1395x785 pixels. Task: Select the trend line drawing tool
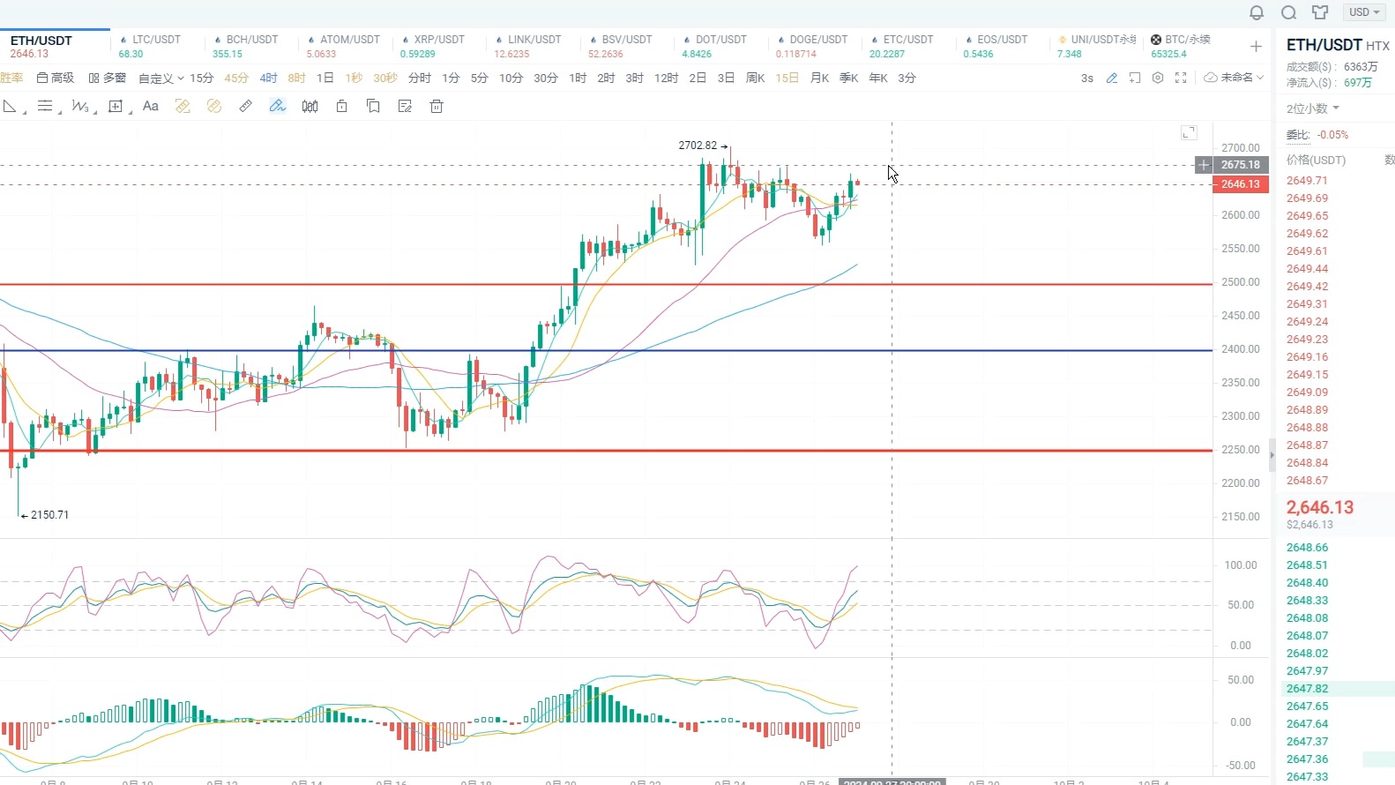[x=11, y=106]
